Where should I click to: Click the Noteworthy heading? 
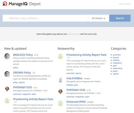66,49
